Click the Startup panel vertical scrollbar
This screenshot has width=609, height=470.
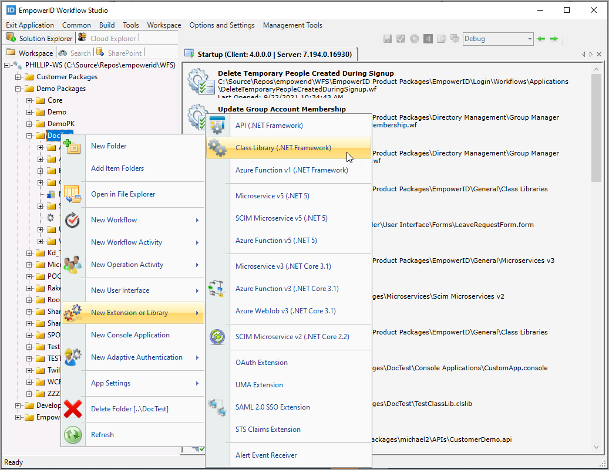click(x=596, y=129)
